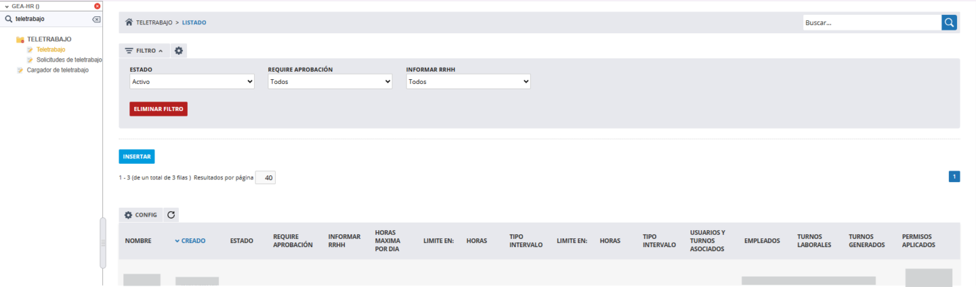
Task: Open the Cargador de teletrabajo item
Action: 57,70
